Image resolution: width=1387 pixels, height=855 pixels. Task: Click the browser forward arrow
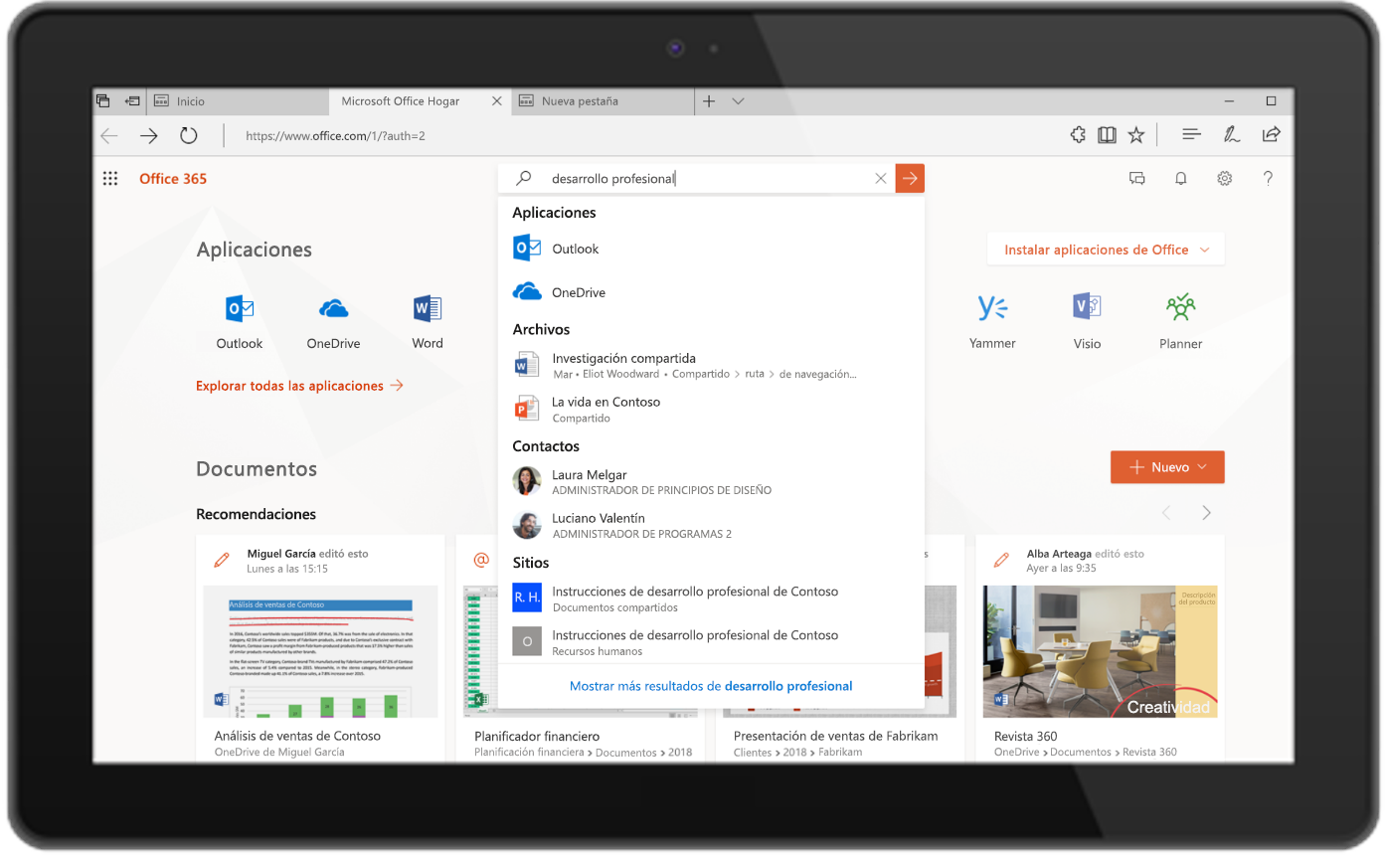[x=149, y=135]
